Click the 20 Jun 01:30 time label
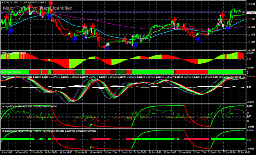Screen dimensions: 256x155 (81, 153)
